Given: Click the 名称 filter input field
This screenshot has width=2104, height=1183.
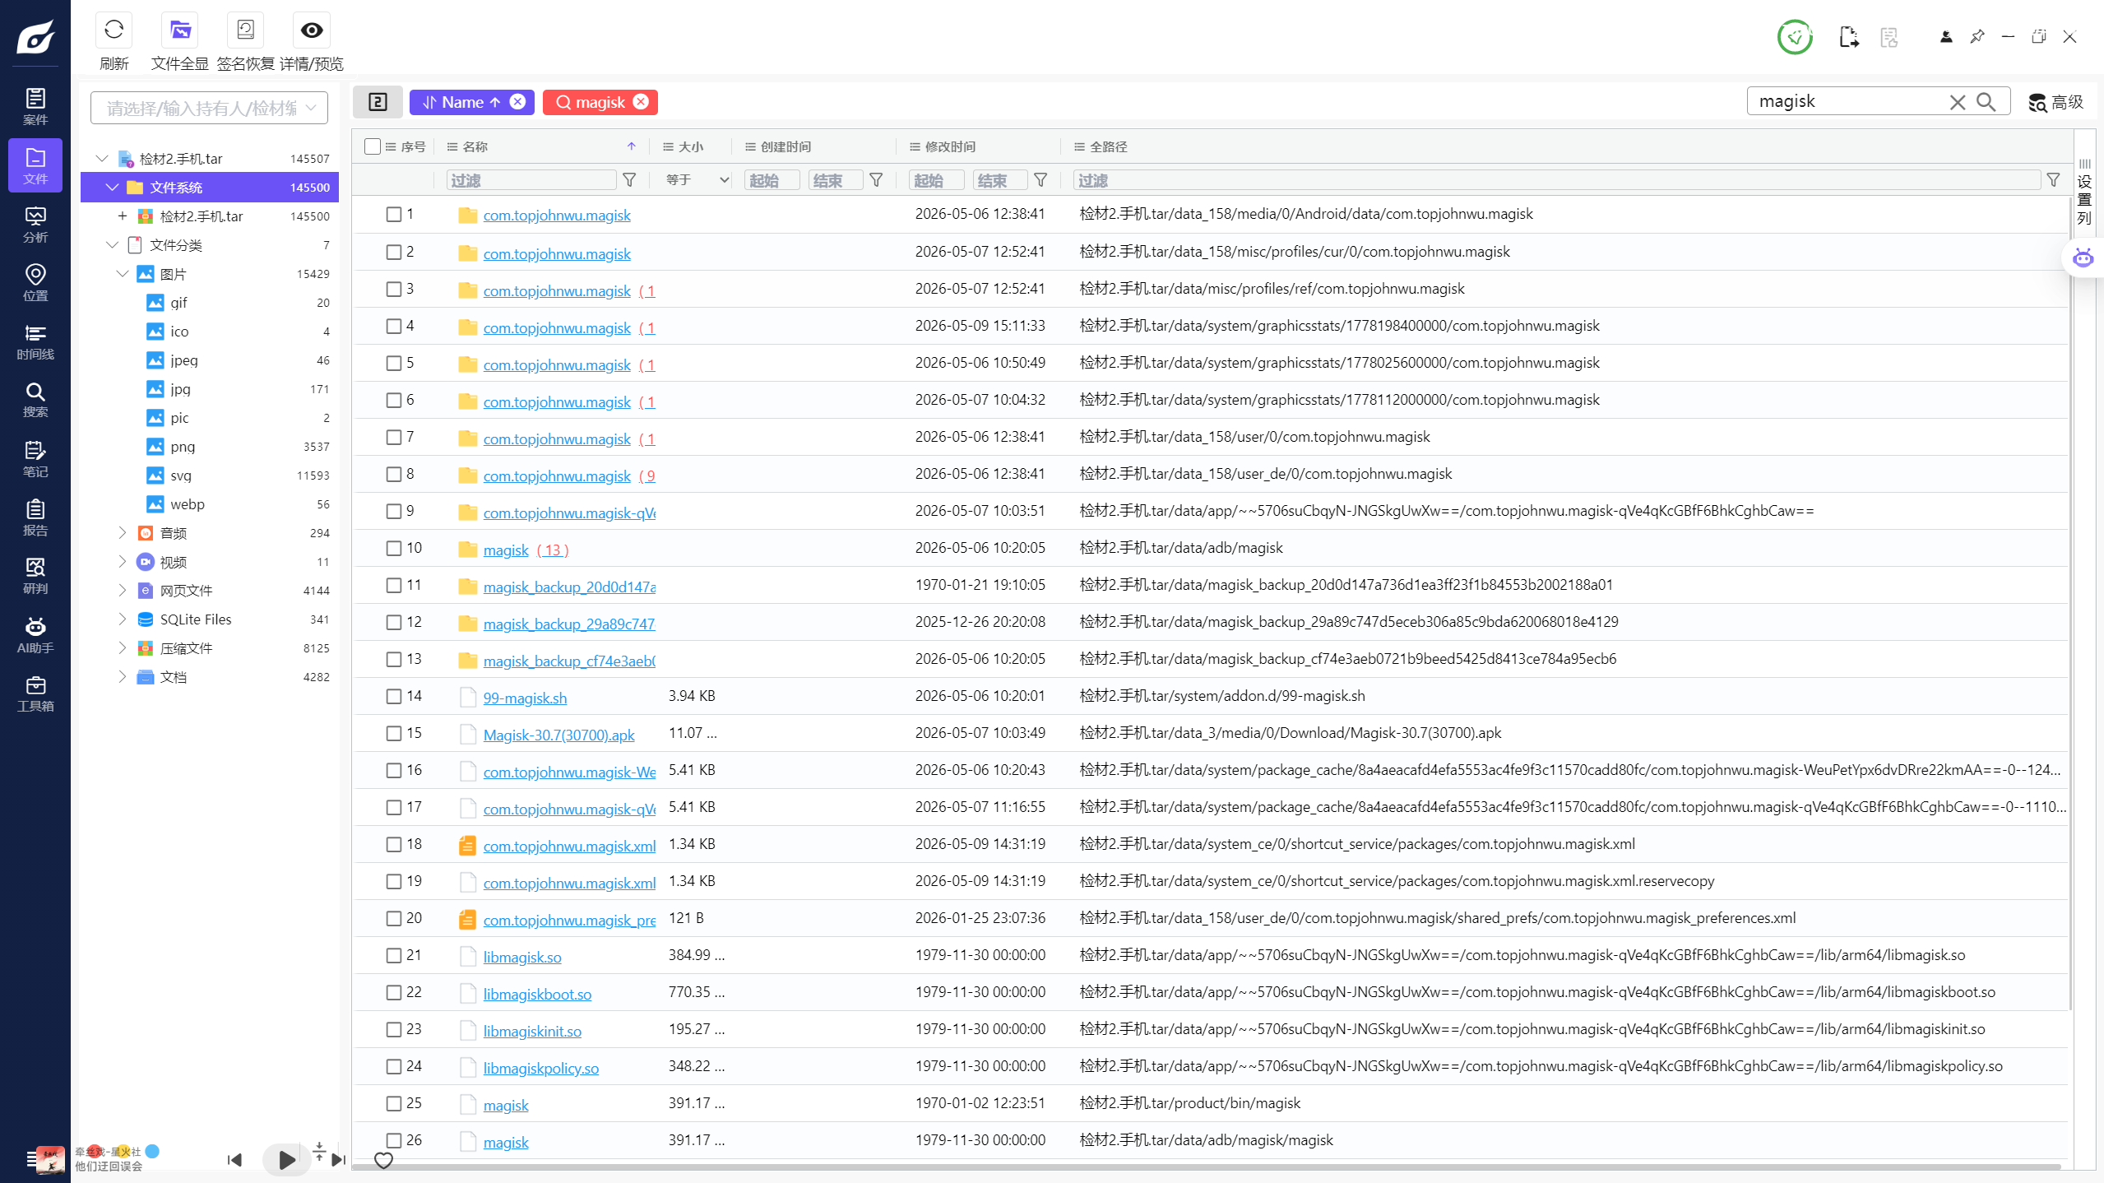Looking at the screenshot, I should (x=531, y=179).
